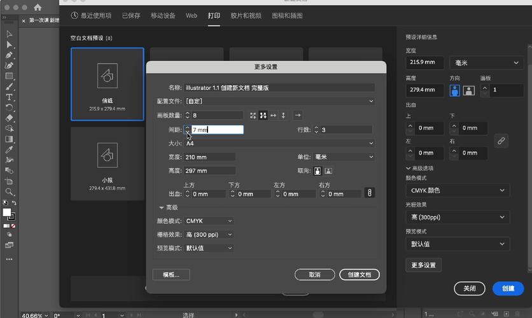The height and width of the screenshot is (318, 532).
Task: Collapse the 高级 section in dialog
Action: [161, 207]
